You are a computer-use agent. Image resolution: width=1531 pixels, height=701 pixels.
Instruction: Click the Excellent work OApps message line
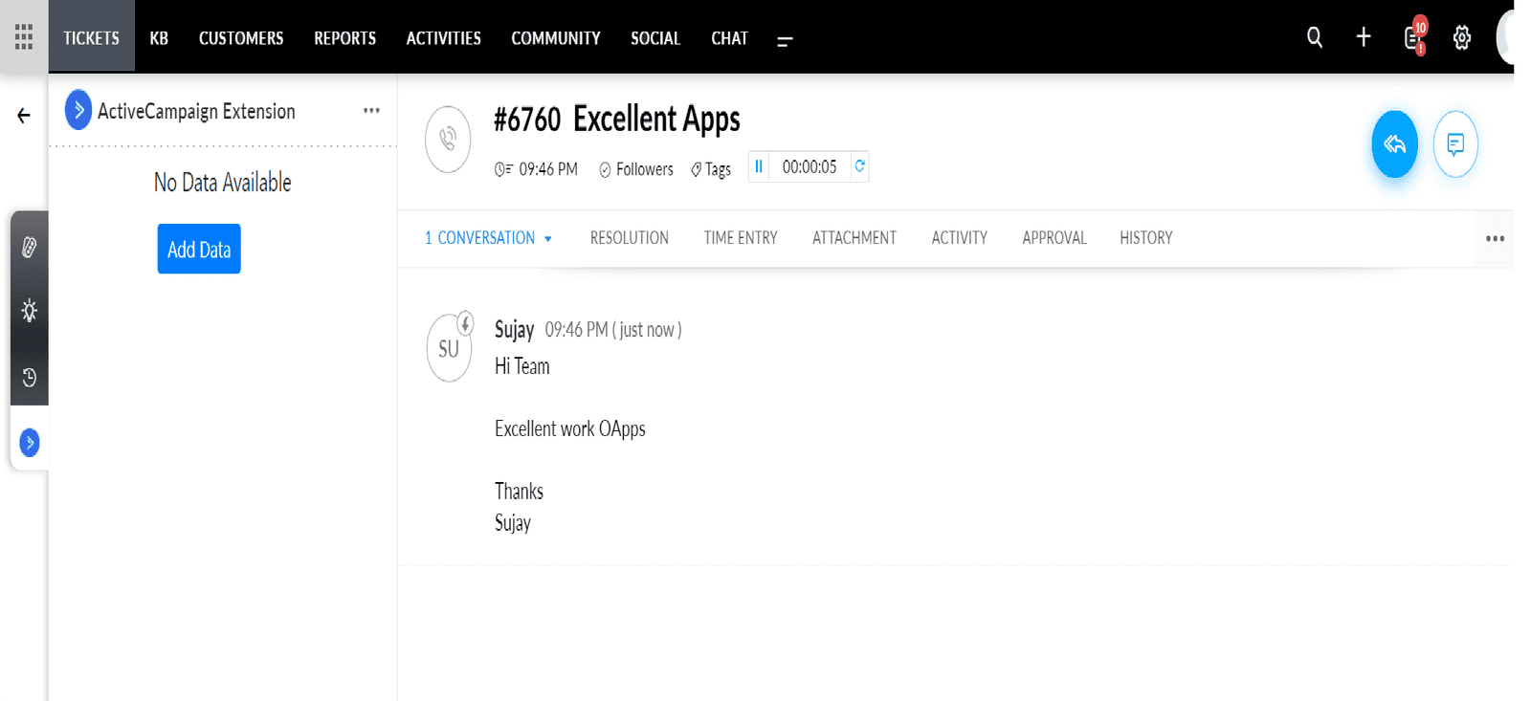(570, 428)
